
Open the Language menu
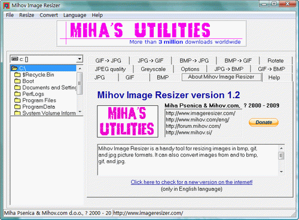click(x=75, y=15)
